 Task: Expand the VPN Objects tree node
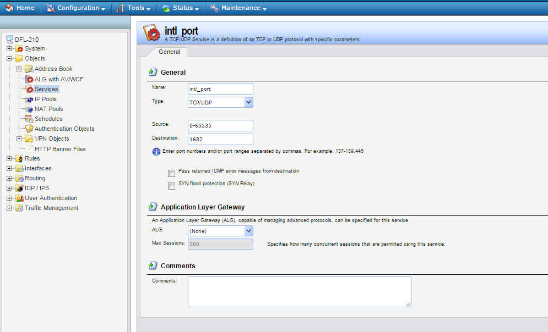(x=19, y=139)
